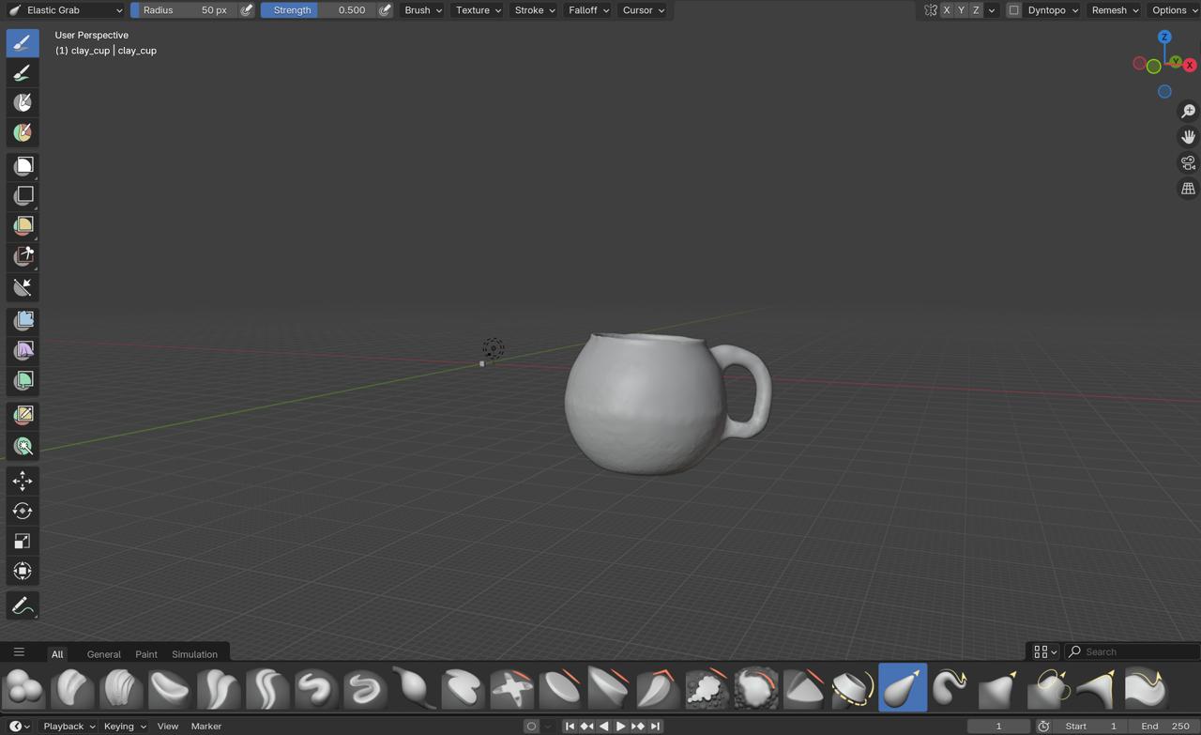Select the Paint tool in the left toolbar
1201x735 pixels.
[23, 72]
